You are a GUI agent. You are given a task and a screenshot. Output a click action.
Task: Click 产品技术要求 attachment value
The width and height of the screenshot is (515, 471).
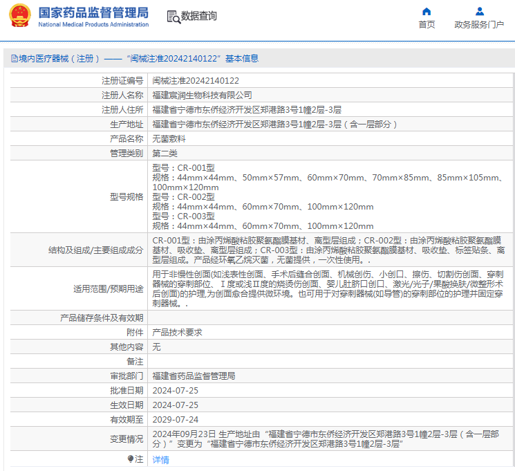tap(177, 332)
